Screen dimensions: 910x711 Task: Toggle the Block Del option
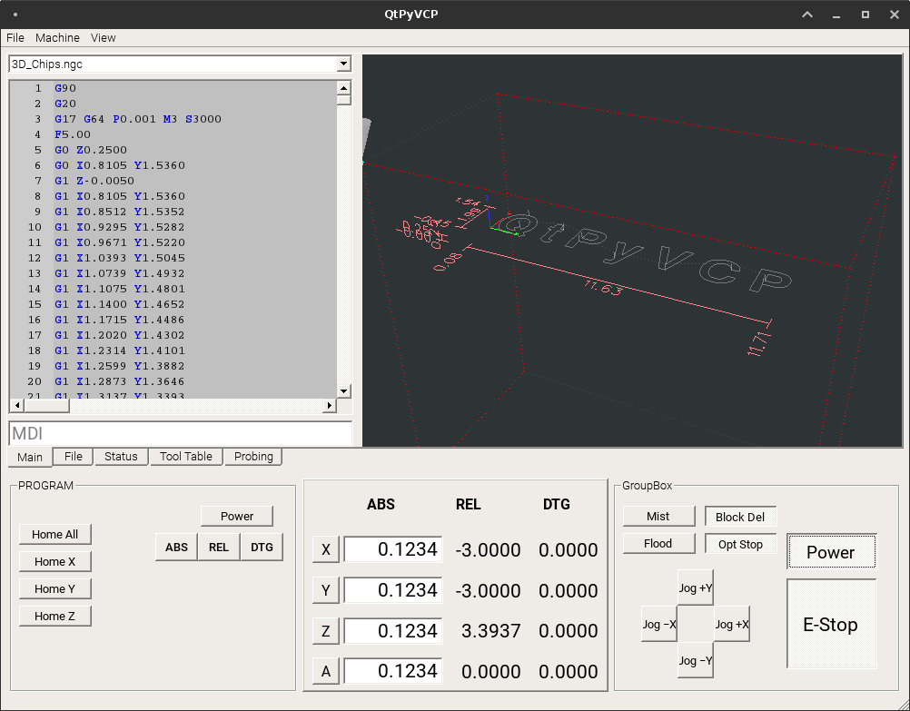pos(740,517)
